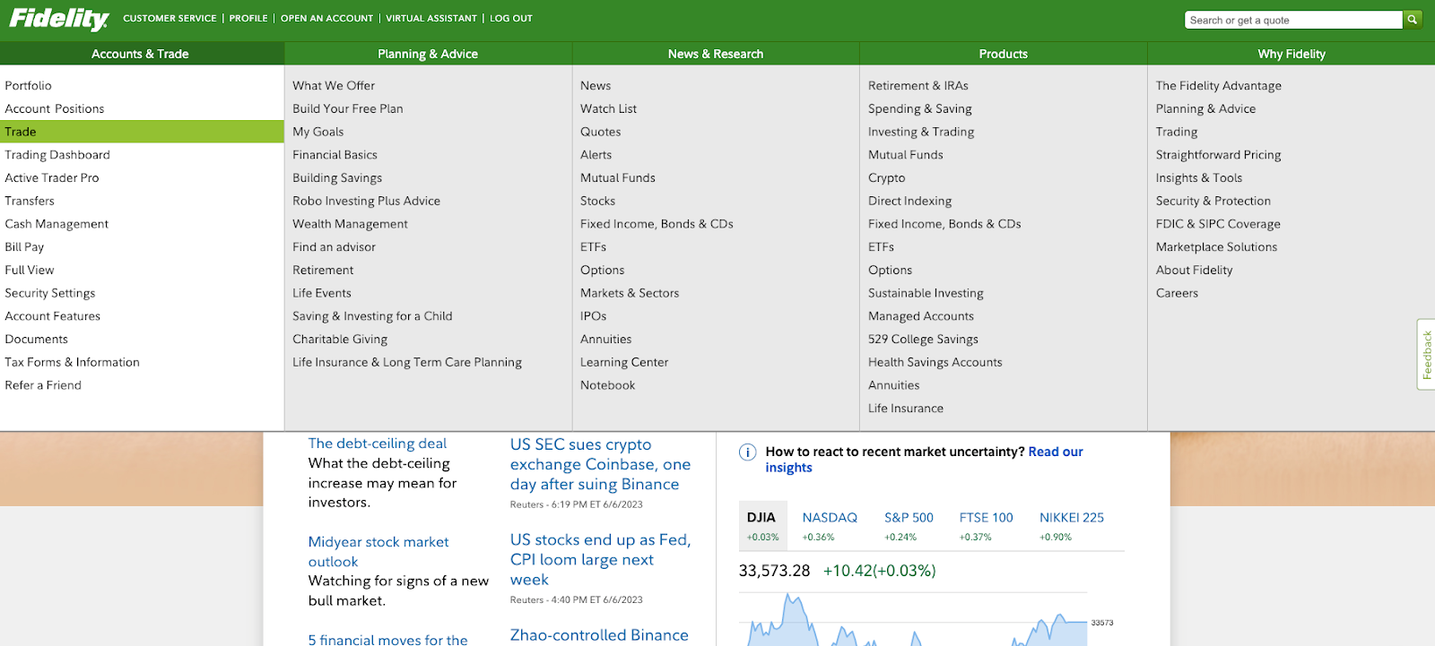Select Portfolio under Accounts & Trade
The height and width of the screenshot is (646, 1435).
coord(28,86)
